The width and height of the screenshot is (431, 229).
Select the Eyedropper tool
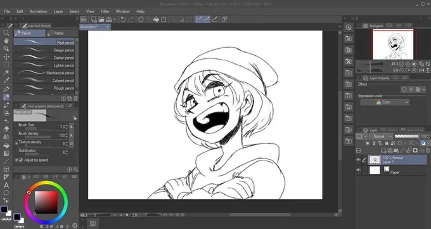(x=6, y=81)
